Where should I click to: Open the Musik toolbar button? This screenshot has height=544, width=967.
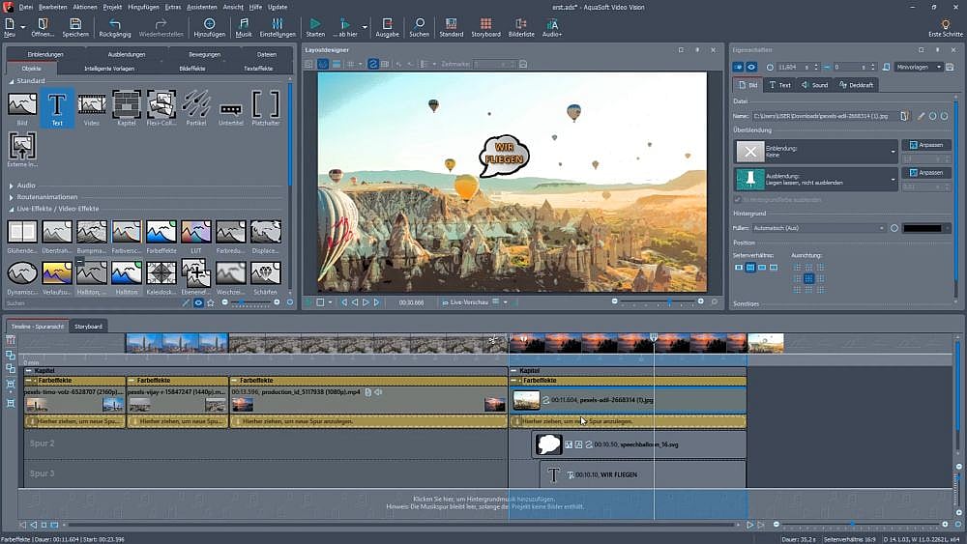tap(244, 26)
